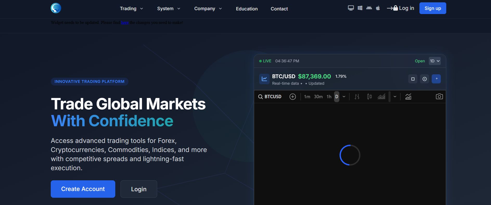Toggle the 30m timeframe
The height and width of the screenshot is (205, 491).
coord(318,97)
